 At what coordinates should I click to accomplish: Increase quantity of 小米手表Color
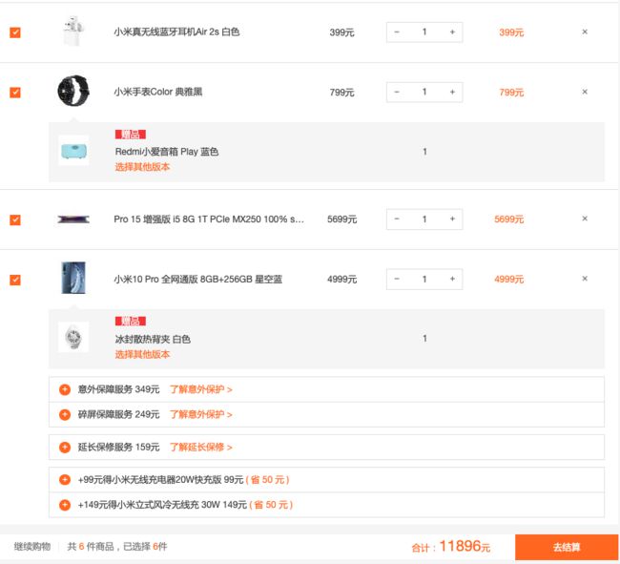click(x=452, y=93)
